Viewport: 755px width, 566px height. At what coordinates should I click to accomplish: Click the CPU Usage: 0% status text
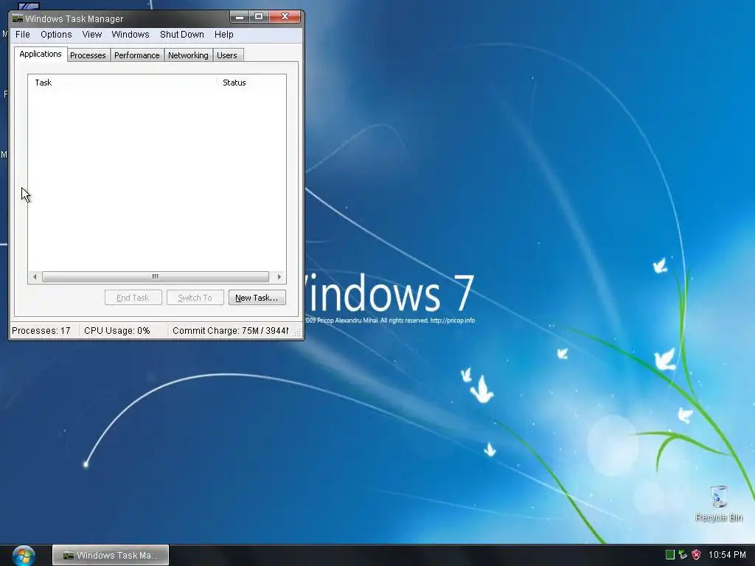pyautogui.click(x=117, y=331)
